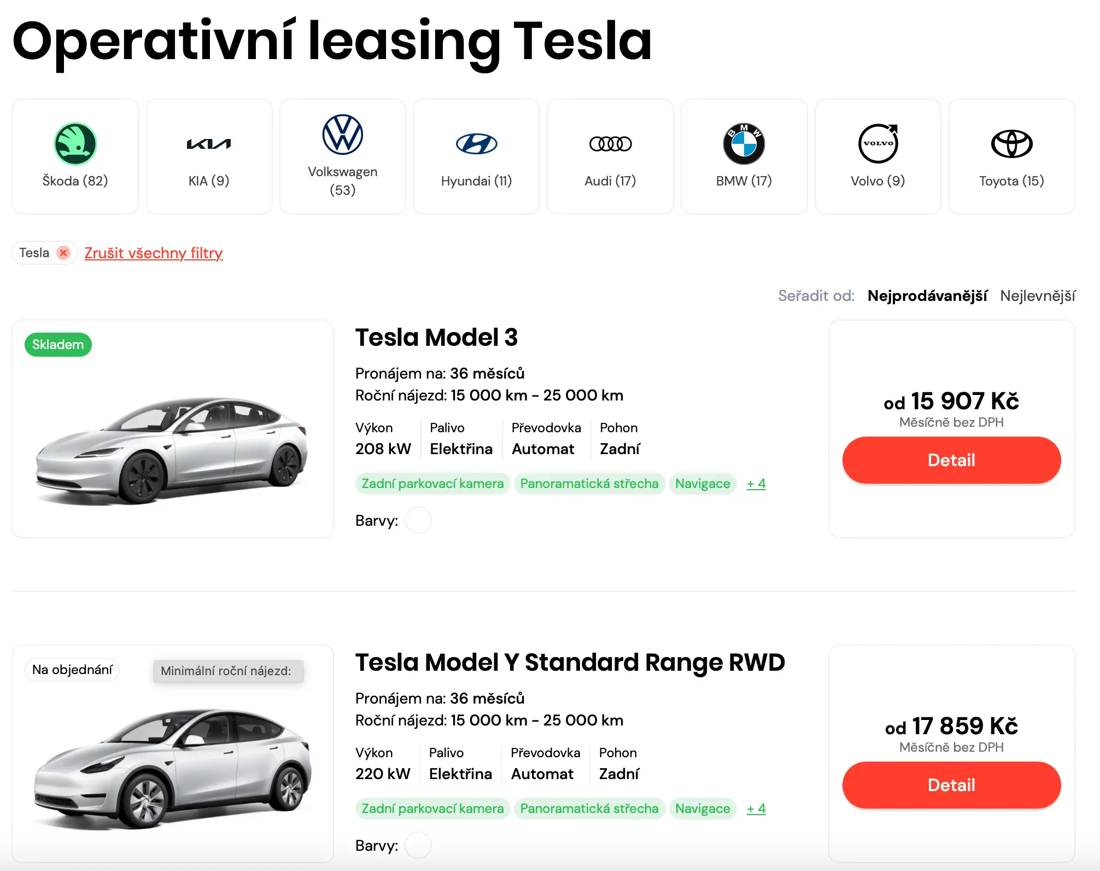Image resolution: width=1100 pixels, height=871 pixels.
Task: Select white color swatch for Model 3
Action: click(x=418, y=520)
